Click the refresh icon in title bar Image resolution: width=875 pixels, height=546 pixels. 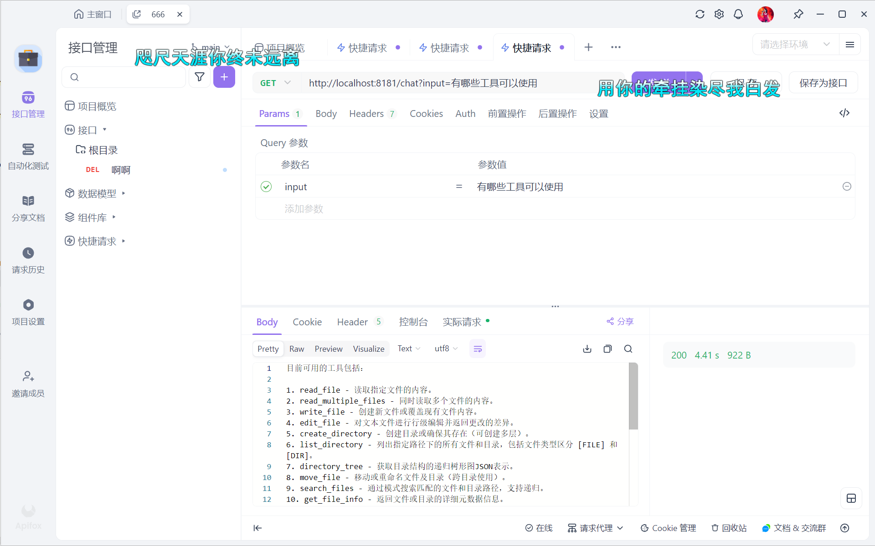click(700, 14)
